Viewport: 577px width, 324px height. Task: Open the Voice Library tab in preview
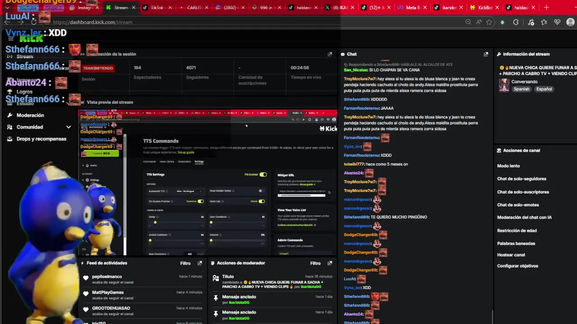pyautogui.click(x=167, y=162)
